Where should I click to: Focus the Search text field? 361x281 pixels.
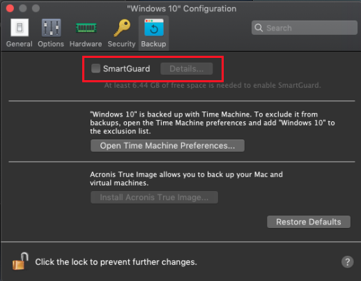coord(305,28)
